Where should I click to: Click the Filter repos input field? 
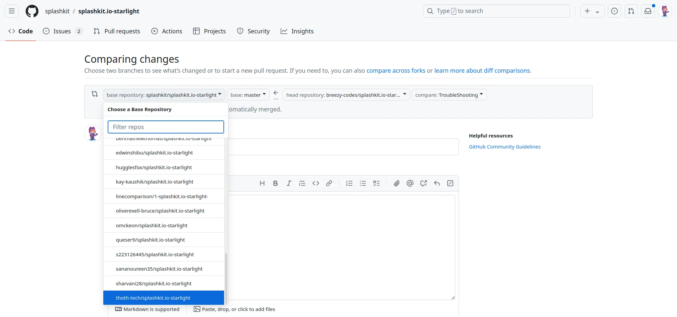tap(166, 127)
